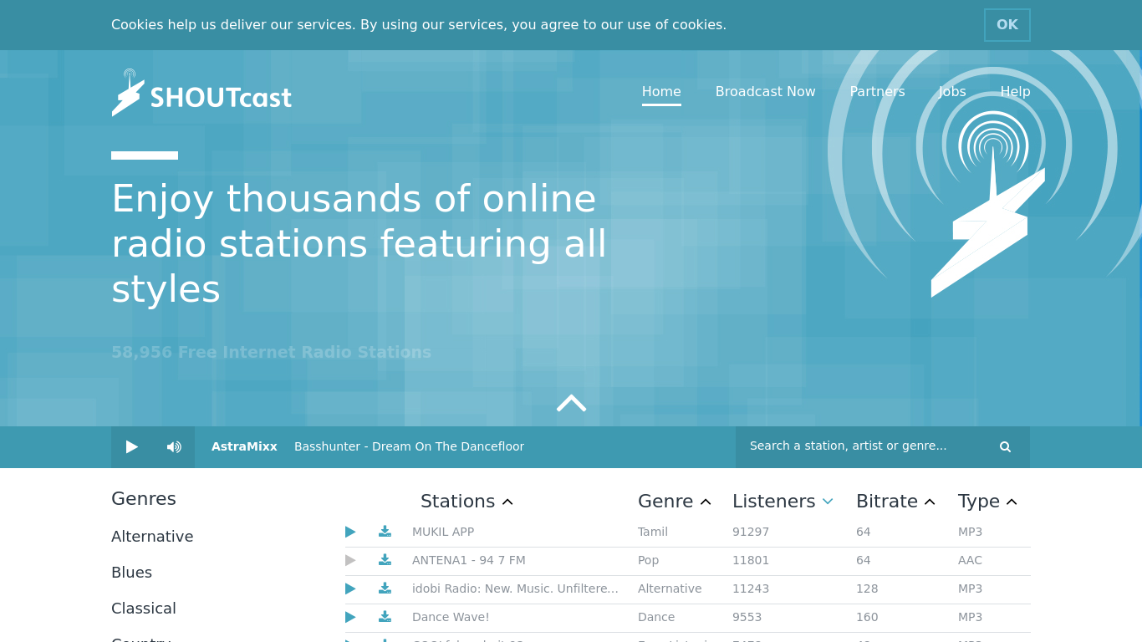Toggle the player volume speaker icon
Screen dimensions: 1142x642
[174, 447]
